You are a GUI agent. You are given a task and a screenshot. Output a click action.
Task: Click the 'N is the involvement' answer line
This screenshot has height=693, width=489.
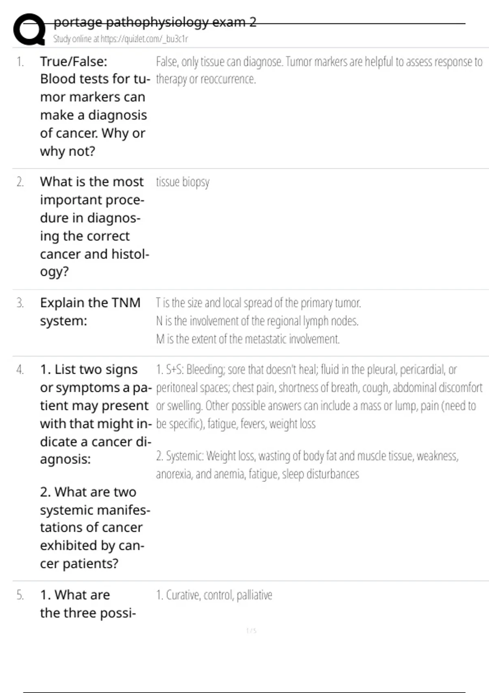[x=257, y=321]
